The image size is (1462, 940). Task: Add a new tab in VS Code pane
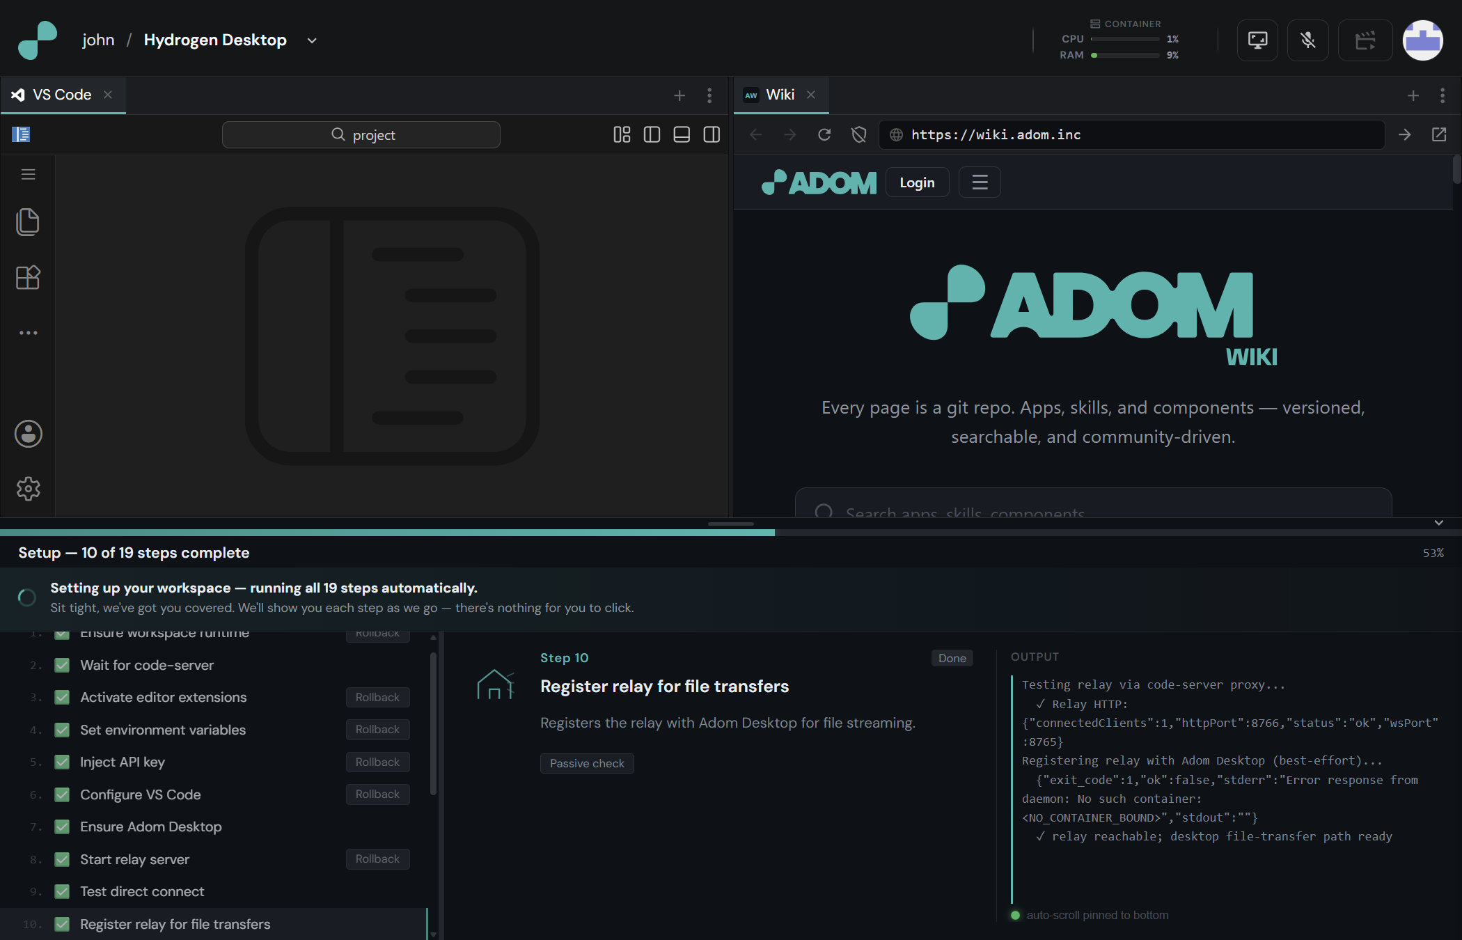click(679, 95)
